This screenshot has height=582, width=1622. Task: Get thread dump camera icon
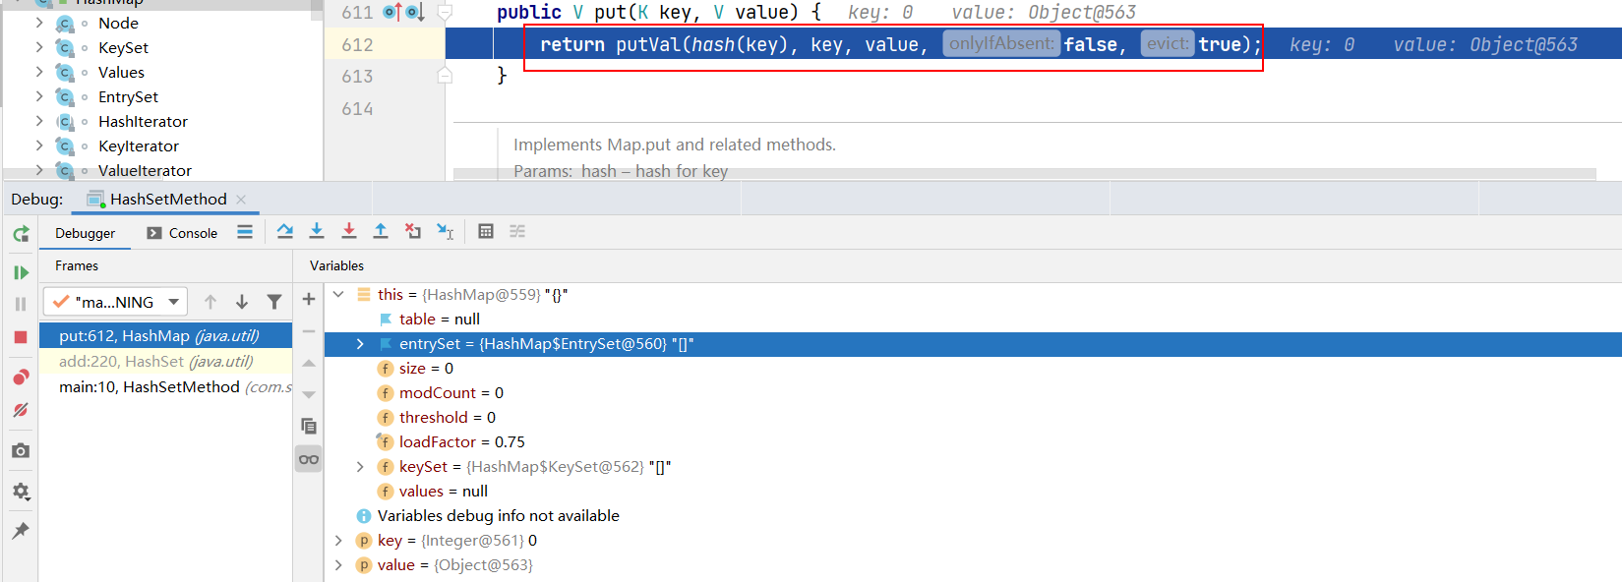click(21, 450)
